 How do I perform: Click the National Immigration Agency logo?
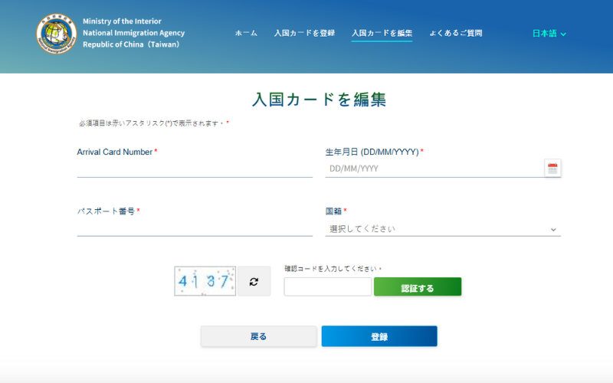point(57,34)
